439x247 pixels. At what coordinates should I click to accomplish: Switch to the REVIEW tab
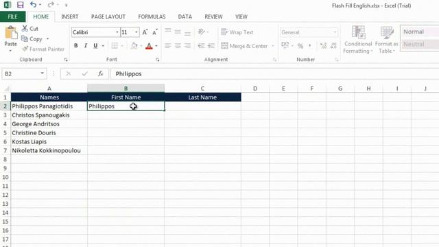[213, 16]
